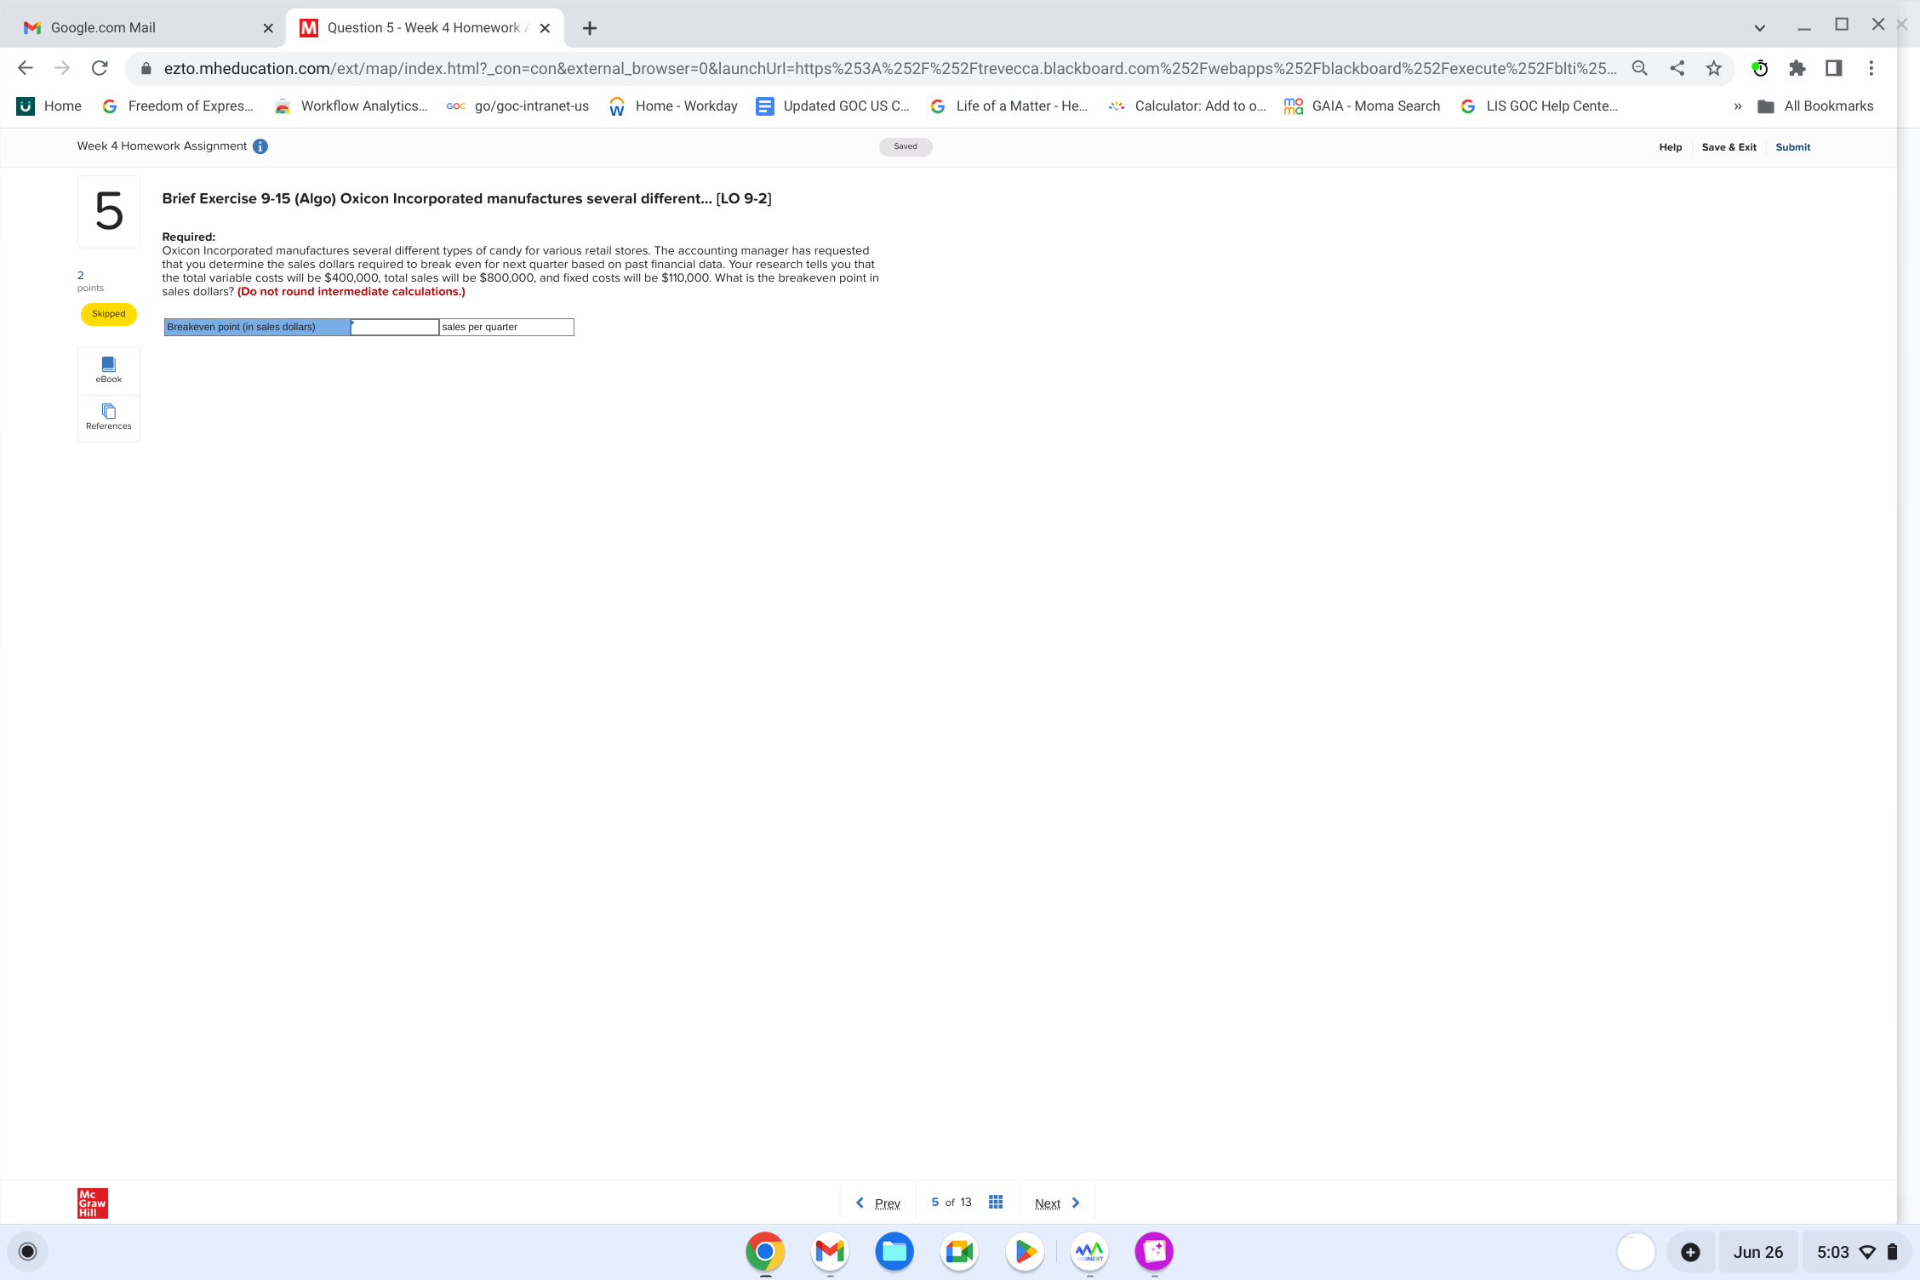Open Gmail from the shelf
This screenshot has width=1920, height=1280.
pyautogui.click(x=829, y=1251)
